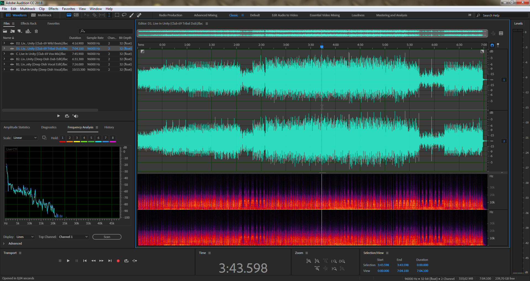Move playhead to previous marker
Image resolution: width=530 pixels, height=281 pixels.
85,261
